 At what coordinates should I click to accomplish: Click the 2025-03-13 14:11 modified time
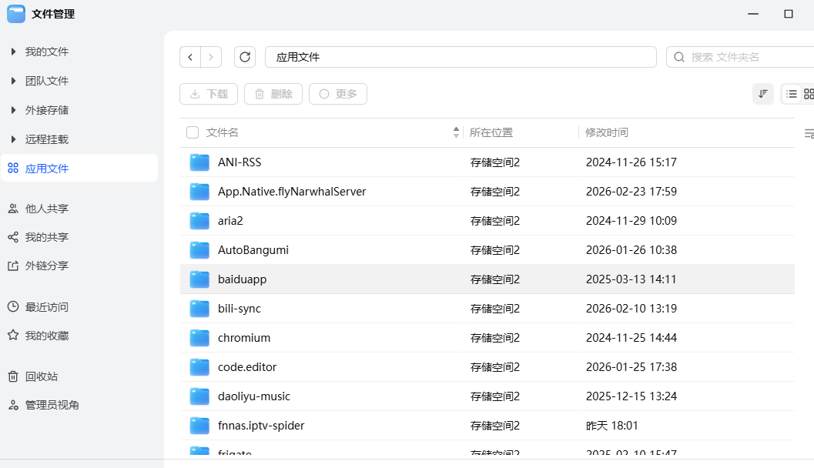click(631, 279)
